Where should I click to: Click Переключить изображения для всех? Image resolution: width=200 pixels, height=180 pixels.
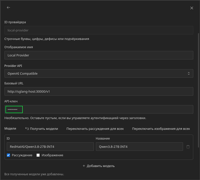click(x=161, y=129)
